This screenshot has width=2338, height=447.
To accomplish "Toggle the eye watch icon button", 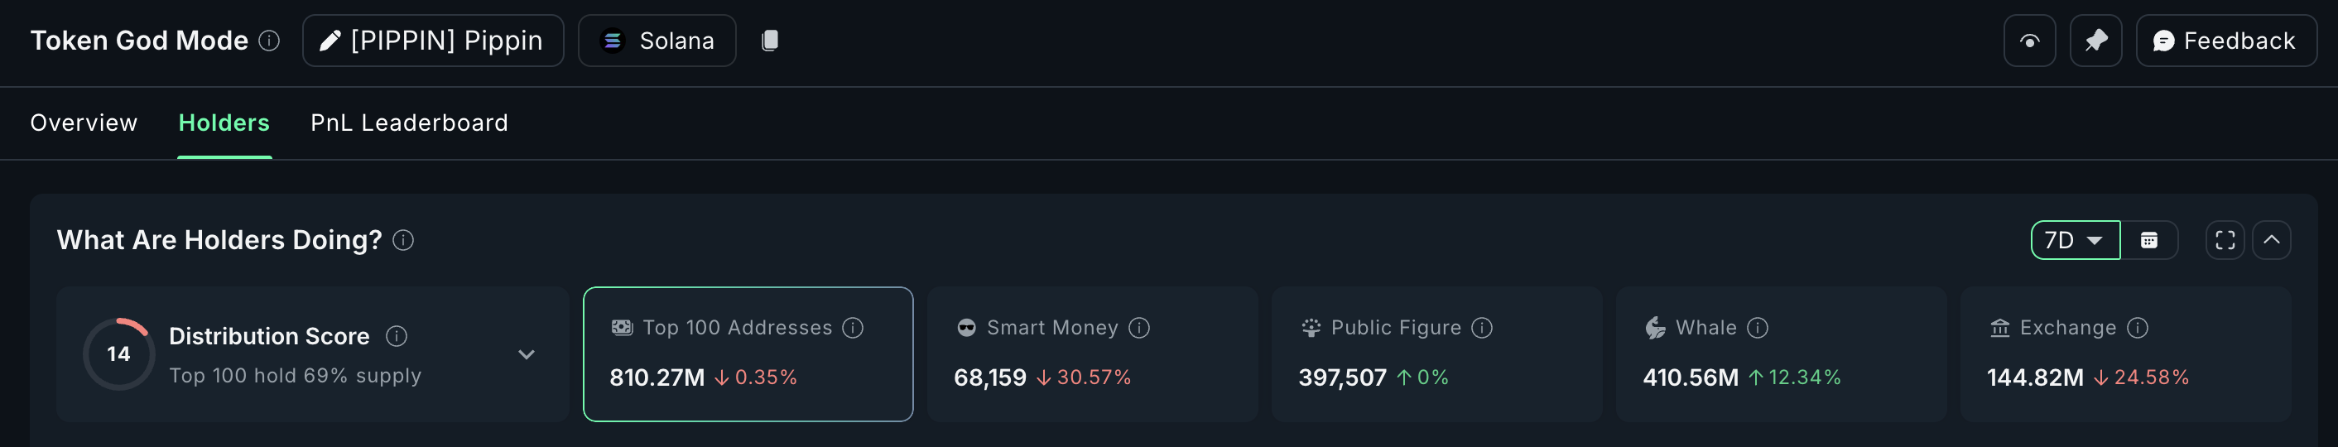I will (2029, 41).
